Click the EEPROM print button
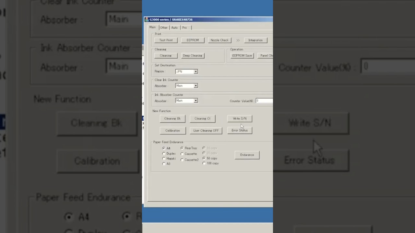 [x=193, y=40]
